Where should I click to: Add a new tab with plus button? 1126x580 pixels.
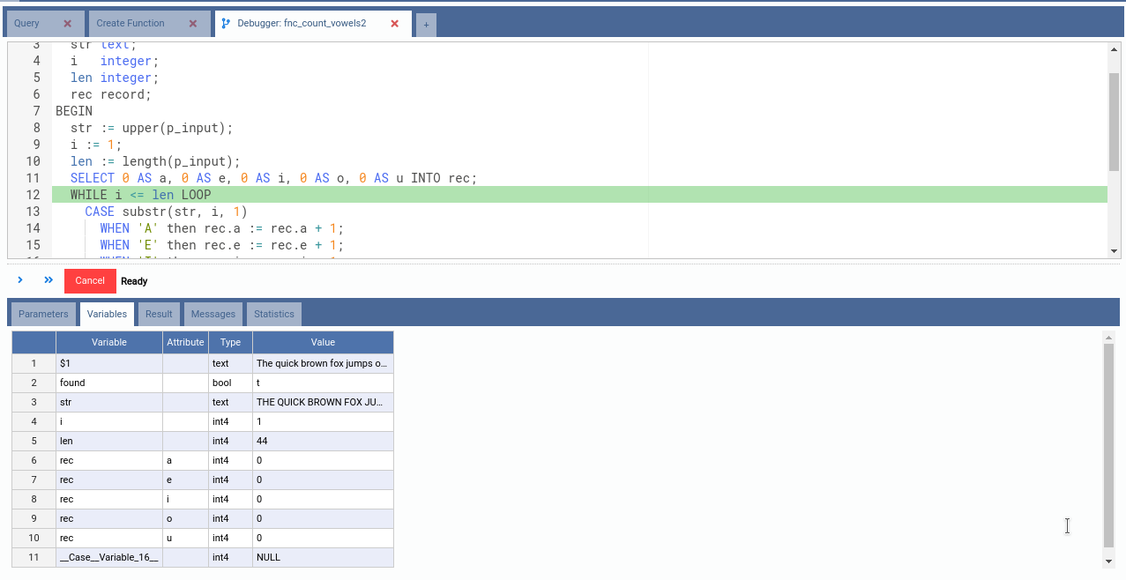[x=426, y=25]
